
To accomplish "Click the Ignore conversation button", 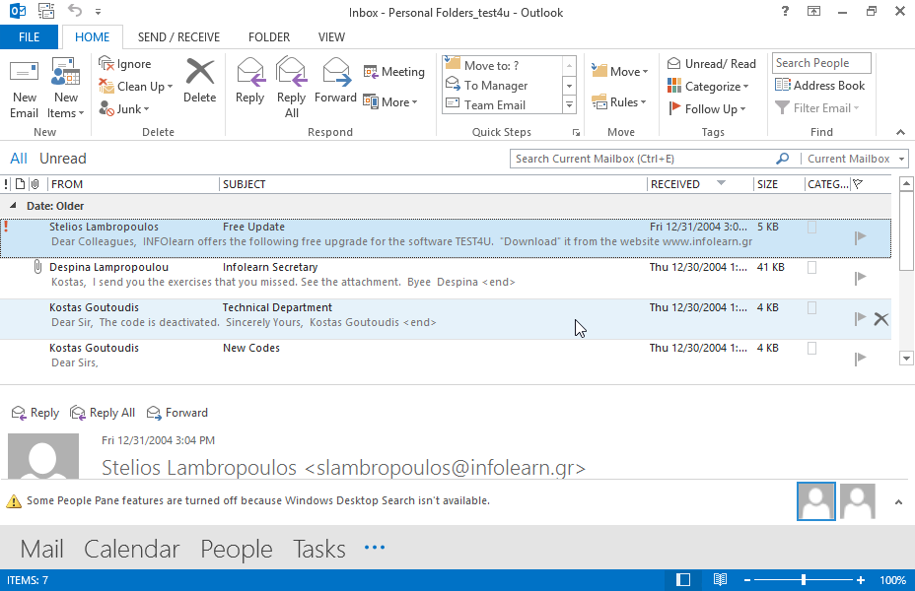I will [125, 63].
